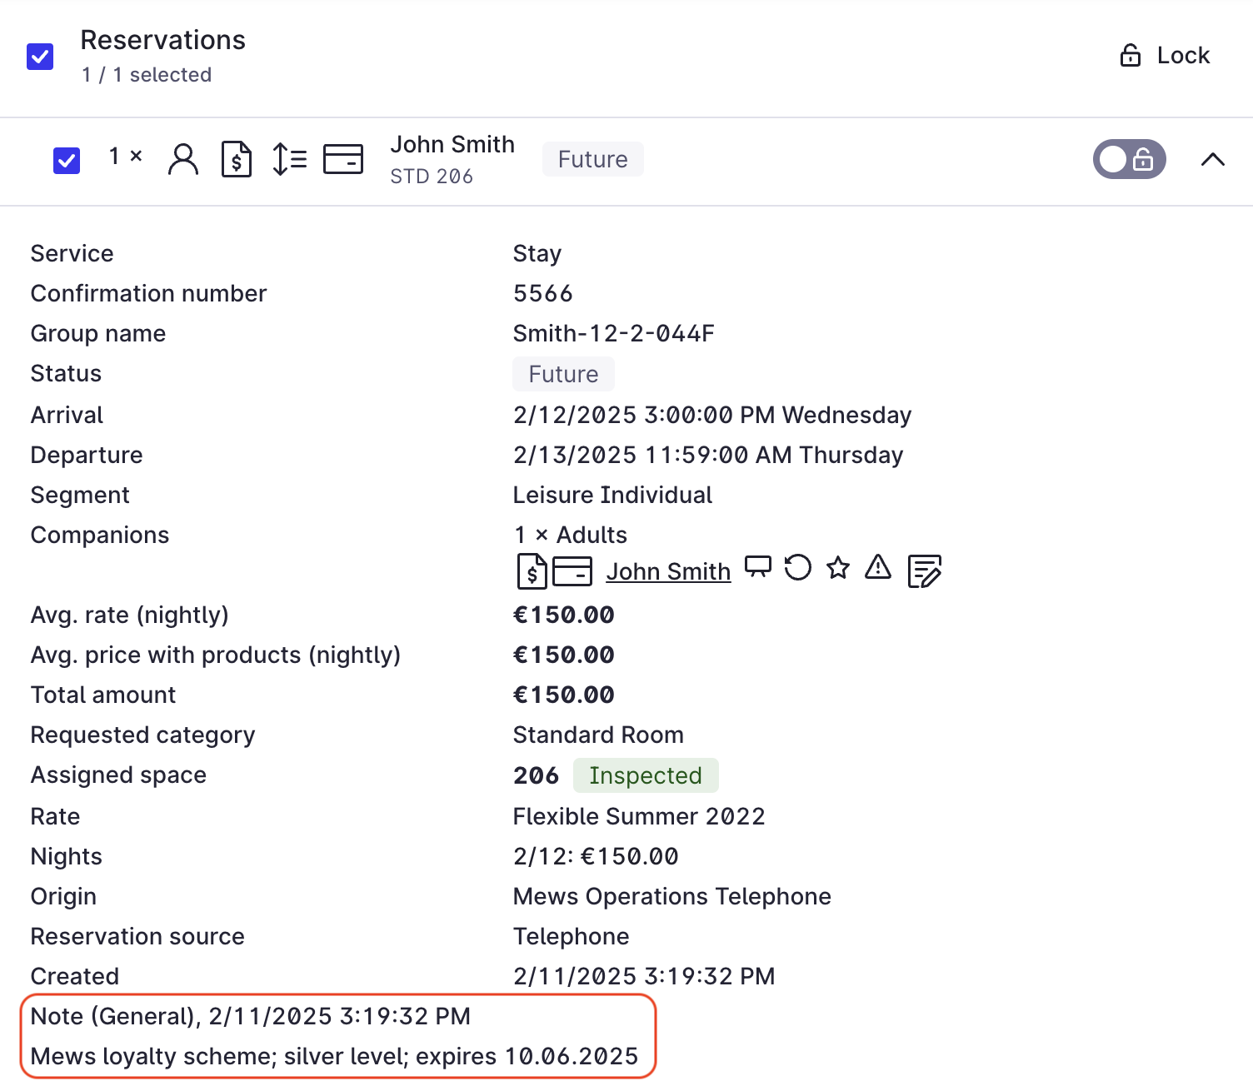Click the Lock button
This screenshot has height=1091, width=1253.
coord(1165,56)
